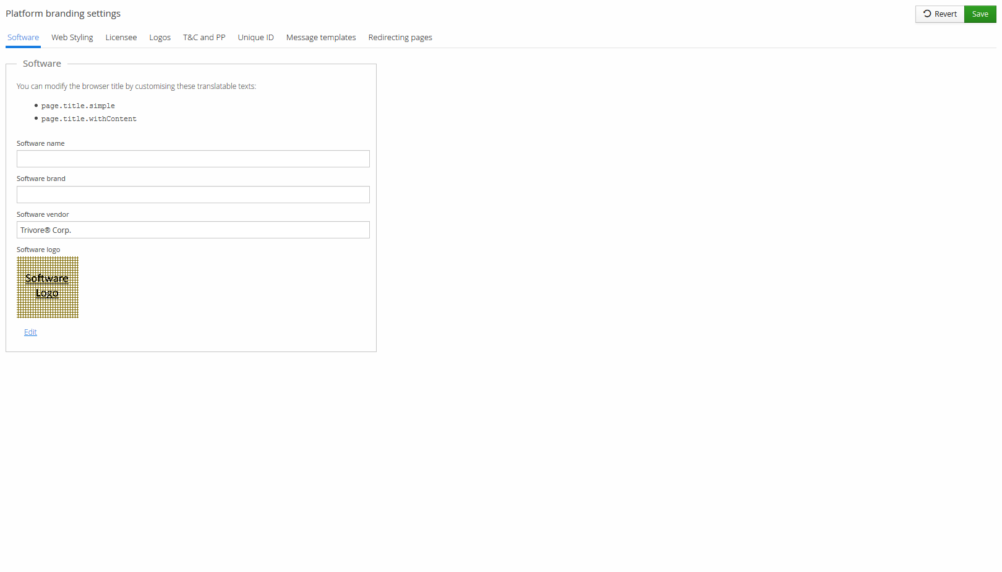Click the Software fieldset legend title
The image size is (1002, 572).
pos(42,64)
